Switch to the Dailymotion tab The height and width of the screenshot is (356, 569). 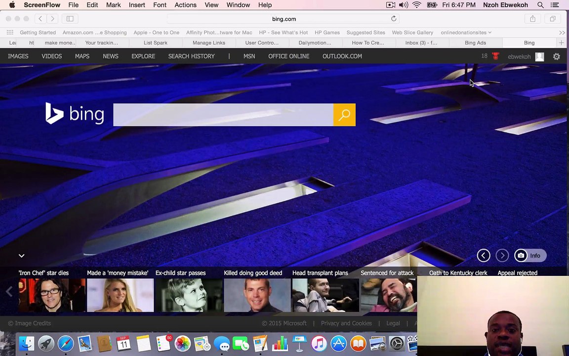[315, 43]
